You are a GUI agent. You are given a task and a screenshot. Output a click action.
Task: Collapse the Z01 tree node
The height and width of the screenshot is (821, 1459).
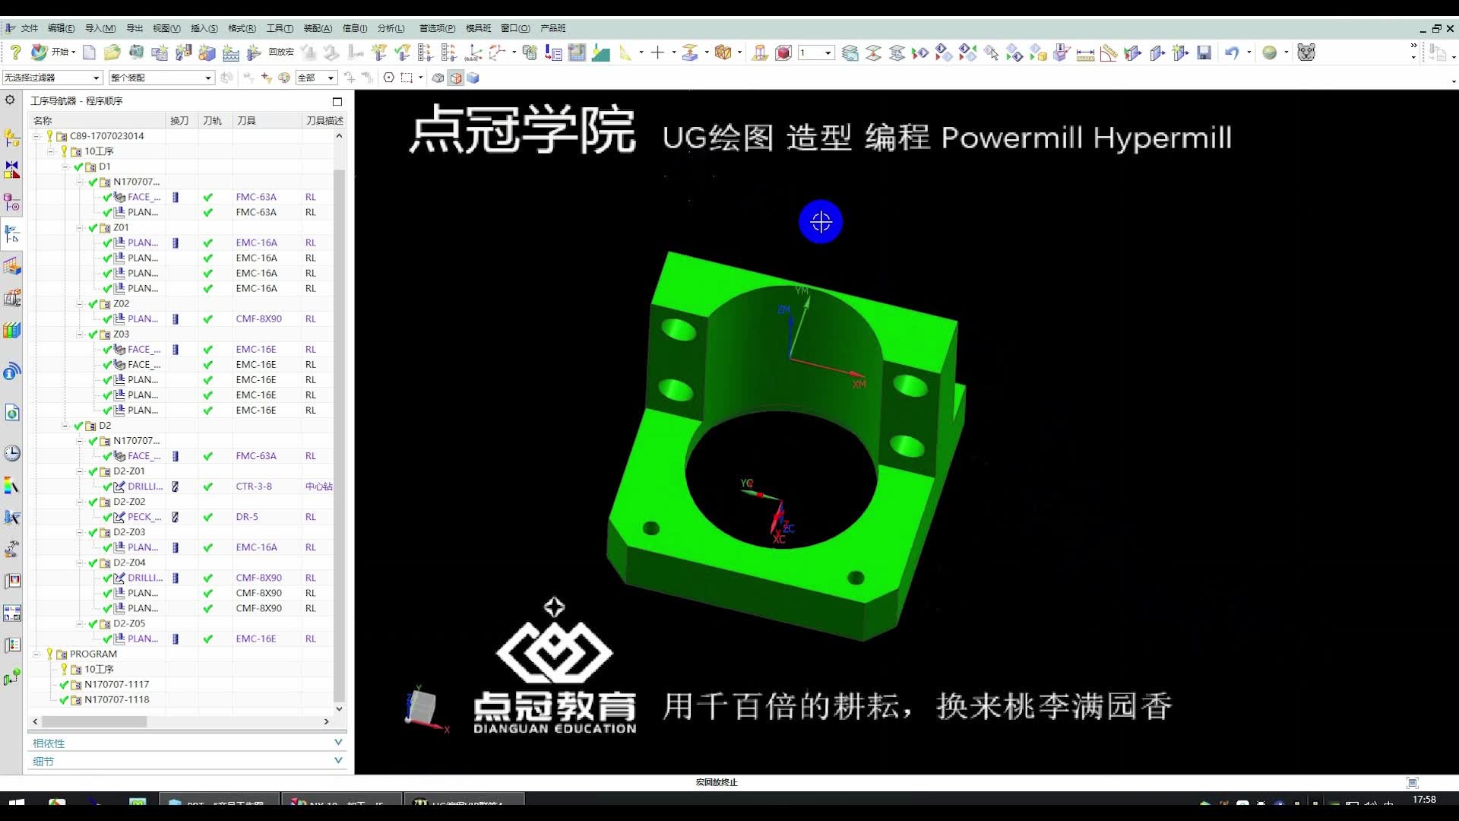[80, 227]
